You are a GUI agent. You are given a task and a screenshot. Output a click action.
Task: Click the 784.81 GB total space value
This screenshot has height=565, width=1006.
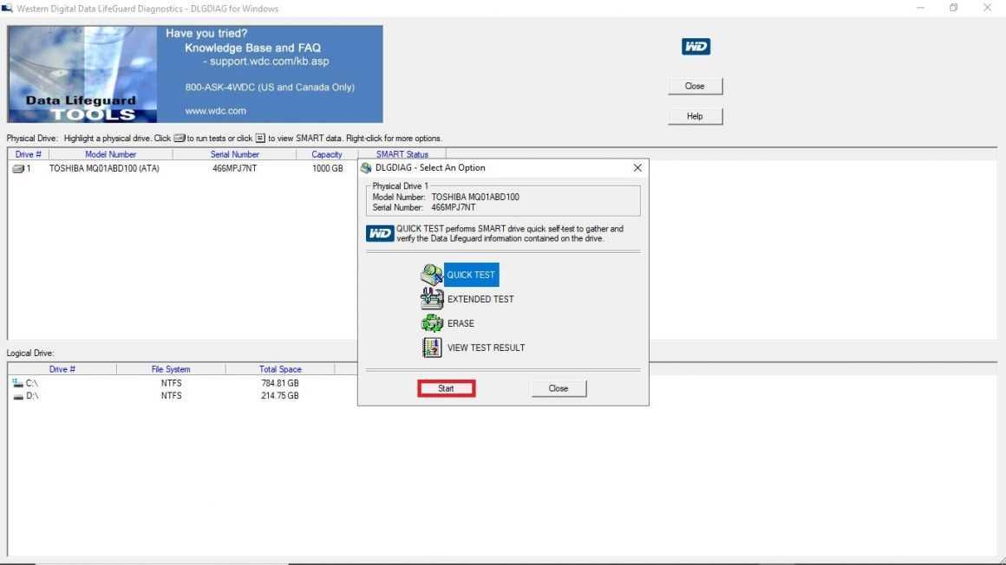pos(280,383)
